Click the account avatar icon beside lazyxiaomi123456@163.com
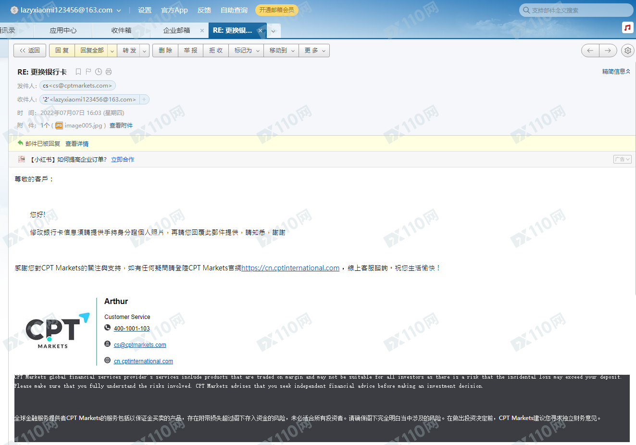 click(x=14, y=10)
